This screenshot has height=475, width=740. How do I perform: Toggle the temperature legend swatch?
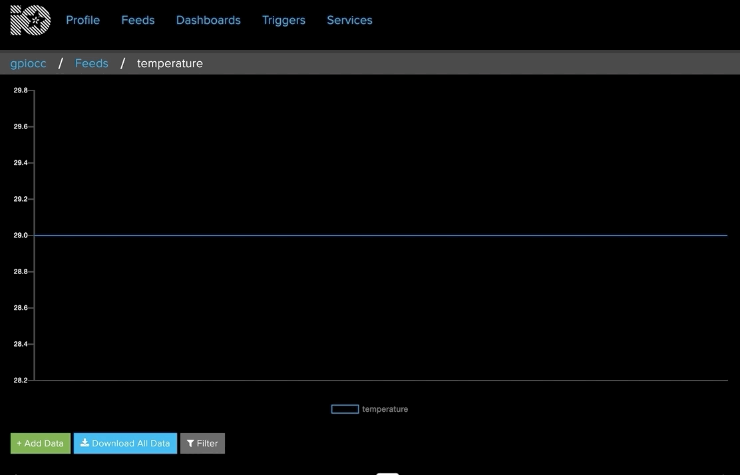[x=345, y=409]
